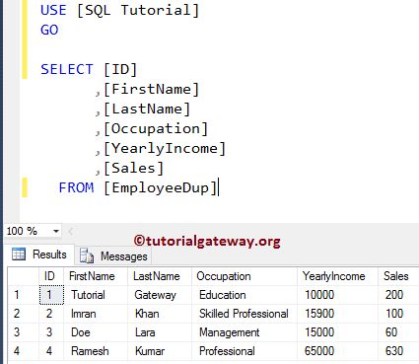Click the Results grid icon

point(19,255)
